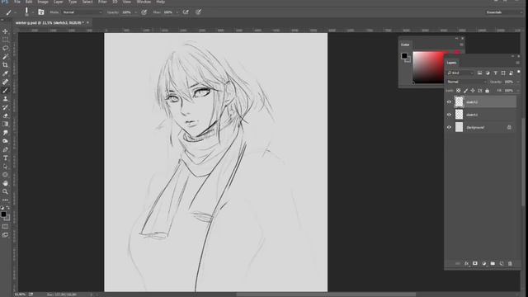
Task: Open the File menu
Action: [17, 2]
